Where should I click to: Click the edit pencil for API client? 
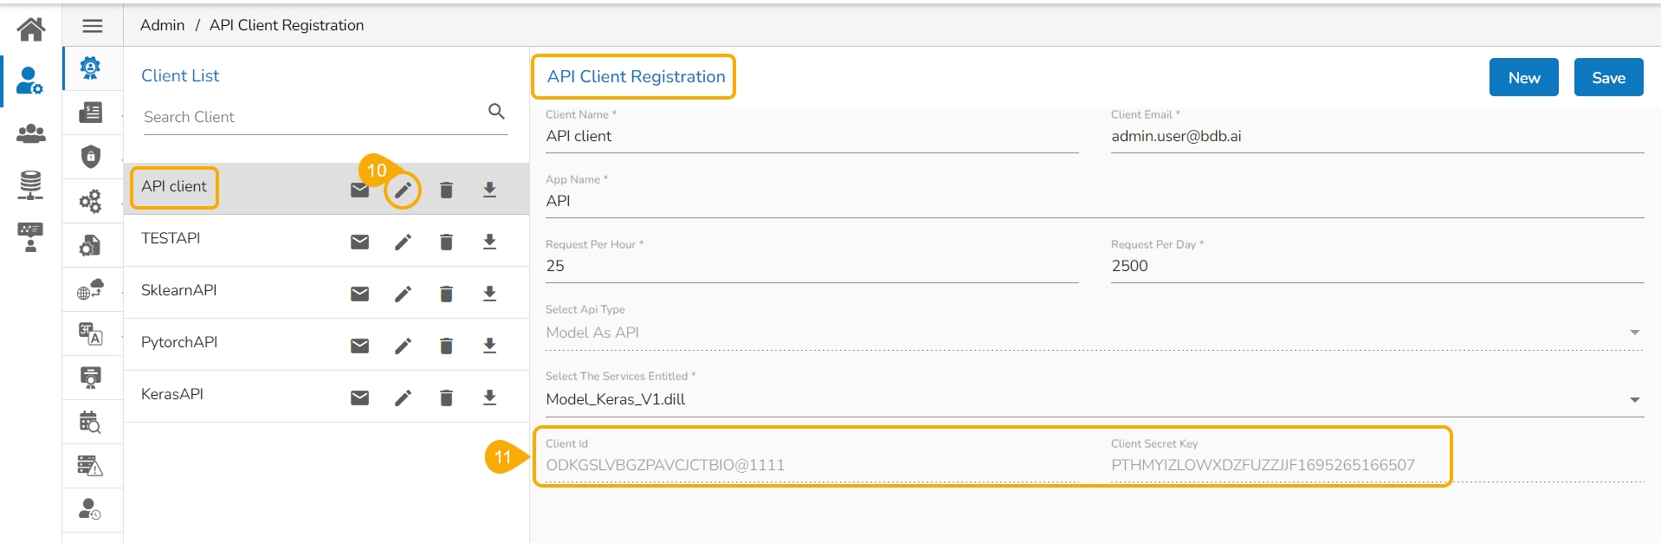pos(403,191)
